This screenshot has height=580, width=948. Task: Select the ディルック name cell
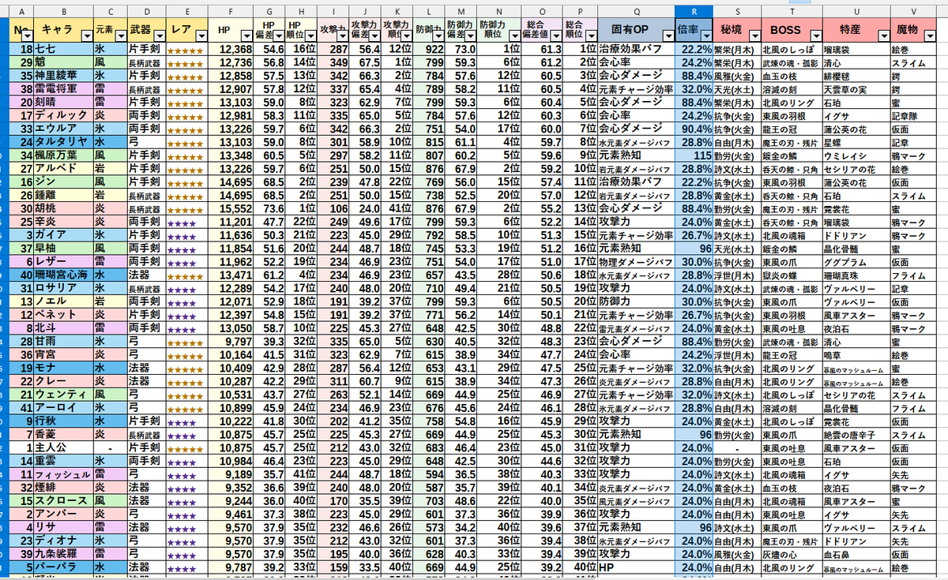pos(64,116)
